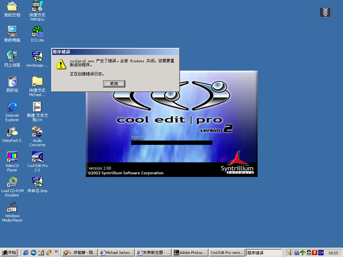This screenshot has height=257, width=343.
Task: Select the Michael shortcut folder icon
Action: click(x=37, y=87)
